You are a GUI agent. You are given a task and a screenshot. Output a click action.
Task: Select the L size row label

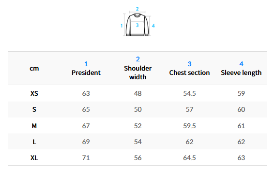point(34,142)
